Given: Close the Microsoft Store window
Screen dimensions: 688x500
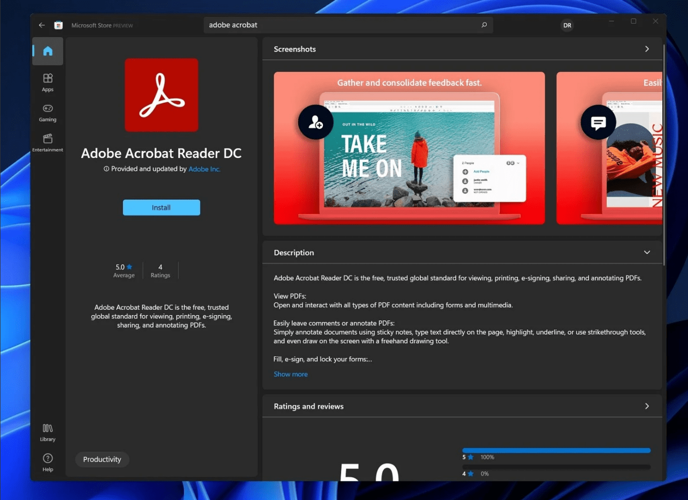Looking at the screenshot, I should [656, 21].
